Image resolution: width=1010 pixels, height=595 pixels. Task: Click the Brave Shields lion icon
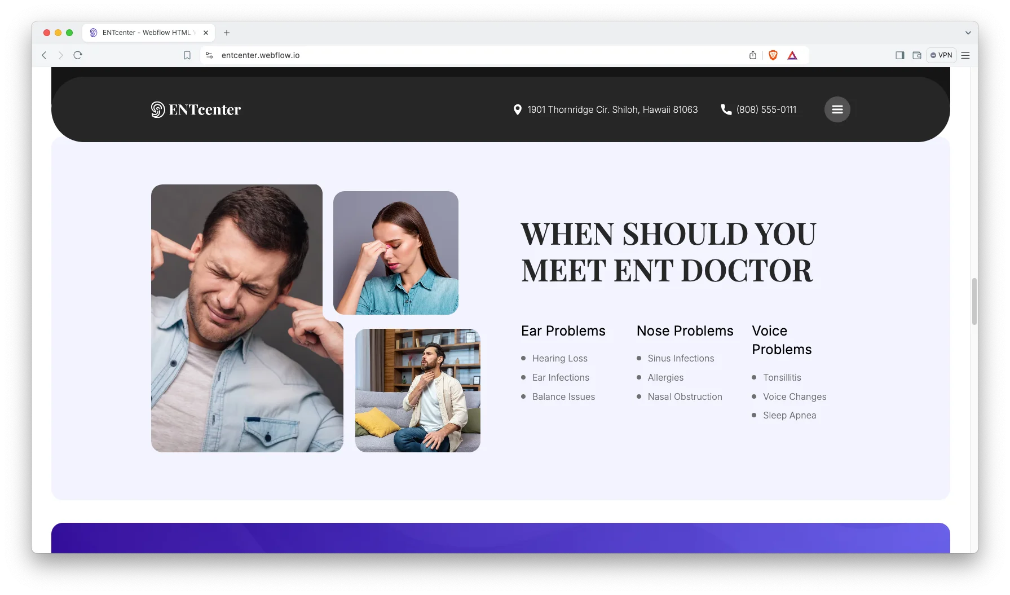pyautogui.click(x=773, y=55)
